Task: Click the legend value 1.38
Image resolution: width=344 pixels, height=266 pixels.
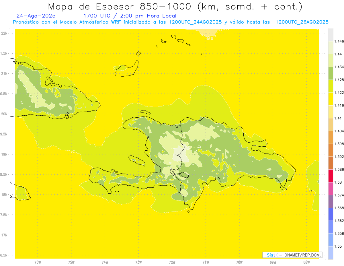Action: [x=338, y=182]
